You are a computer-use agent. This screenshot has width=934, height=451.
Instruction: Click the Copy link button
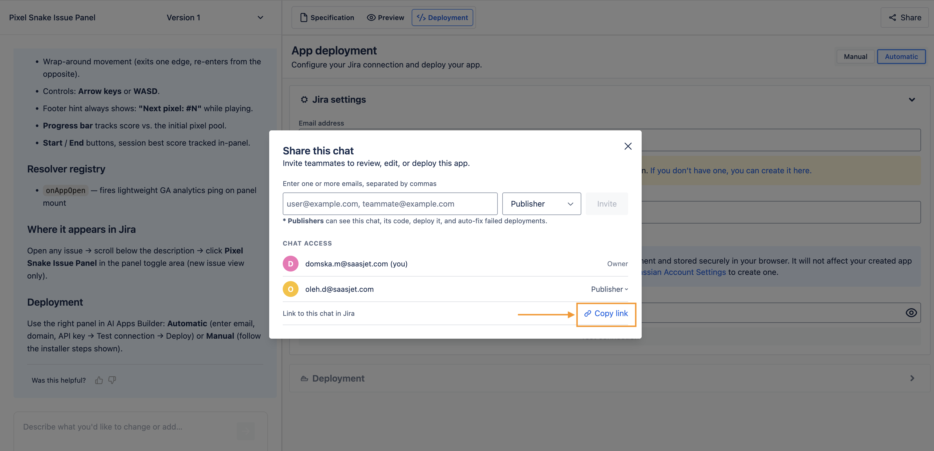click(x=606, y=313)
